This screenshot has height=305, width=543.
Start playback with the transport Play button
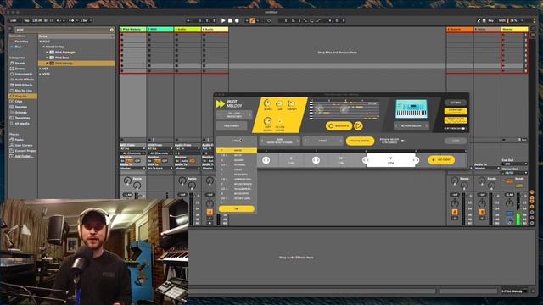[223, 20]
